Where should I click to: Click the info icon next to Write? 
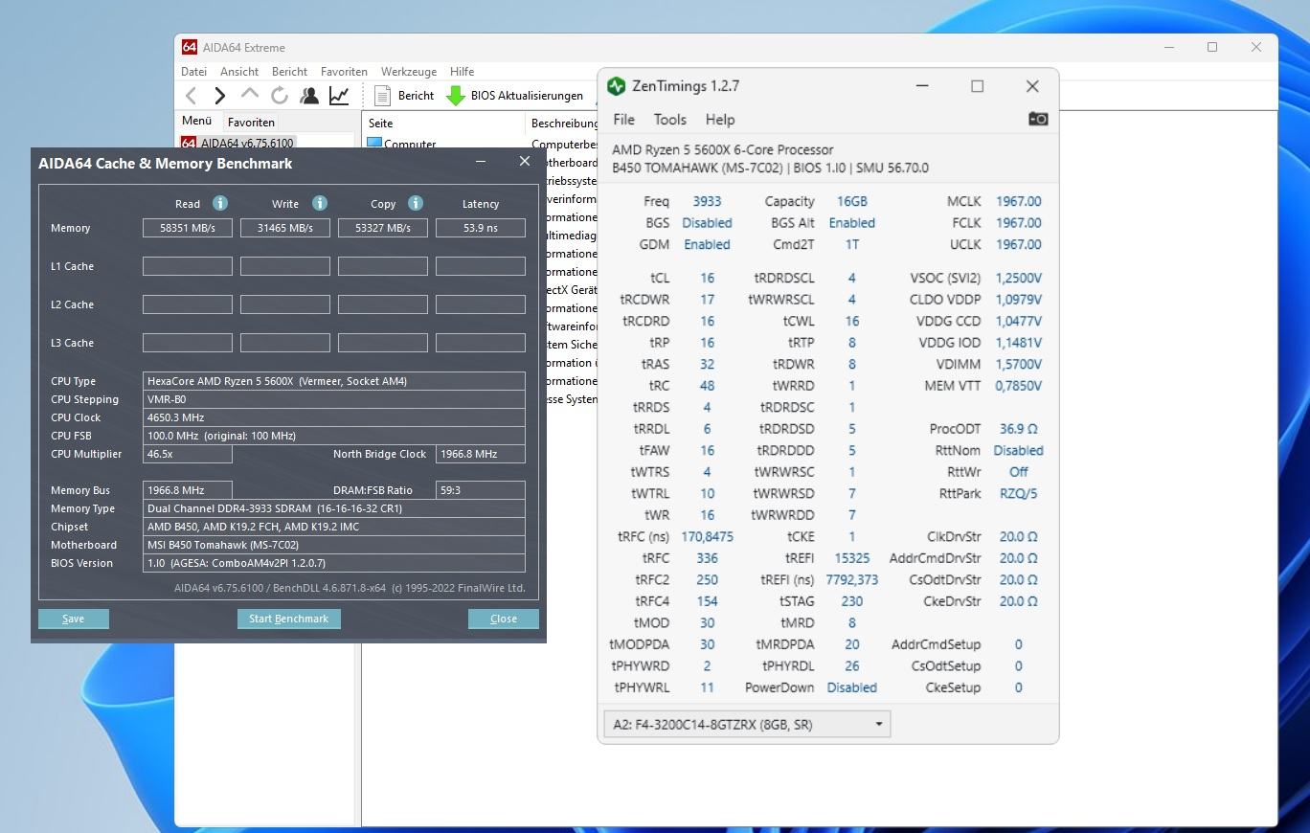(320, 203)
